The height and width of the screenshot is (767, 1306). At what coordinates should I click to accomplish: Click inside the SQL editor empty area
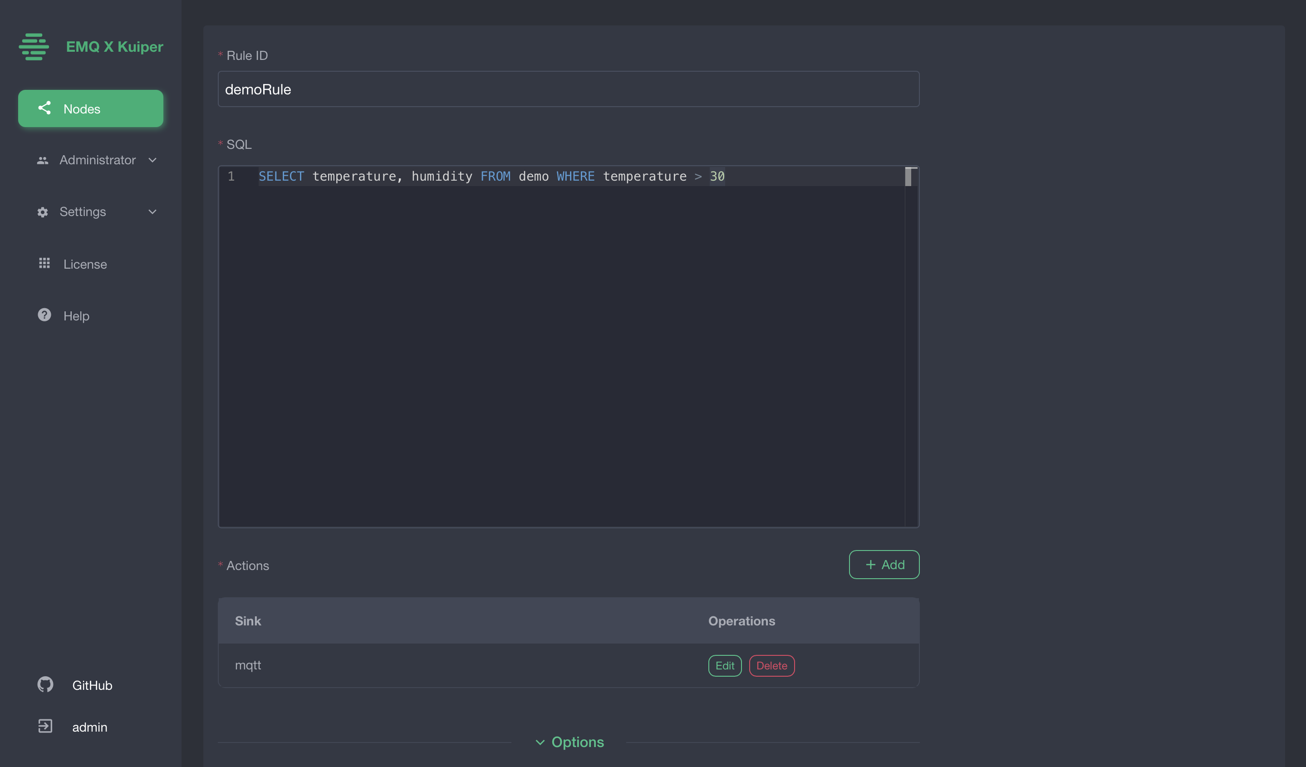[x=561, y=357]
